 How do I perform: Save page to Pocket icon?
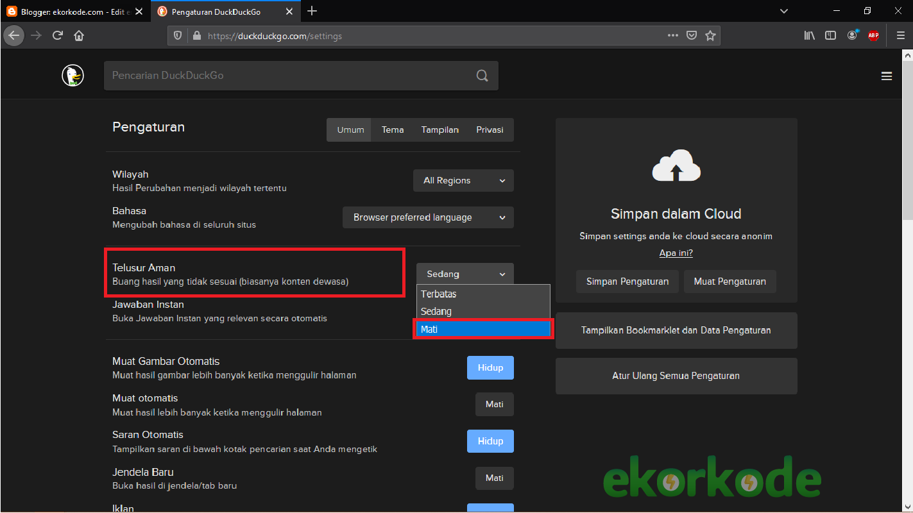point(692,36)
